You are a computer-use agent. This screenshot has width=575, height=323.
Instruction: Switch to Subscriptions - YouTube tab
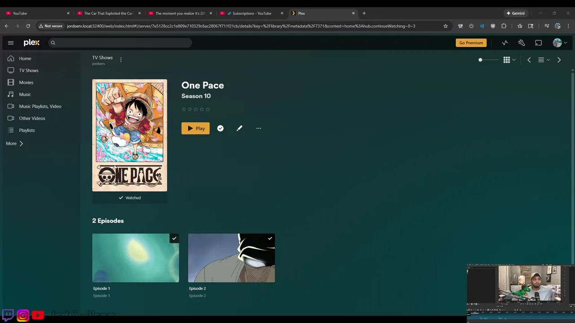pyautogui.click(x=251, y=13)
